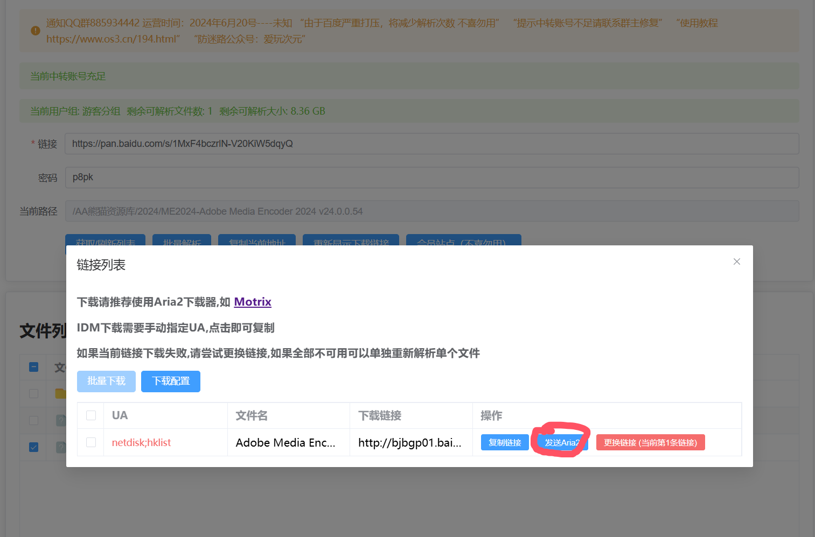Open the 下载配置 settings button

[x=171, y=381]
